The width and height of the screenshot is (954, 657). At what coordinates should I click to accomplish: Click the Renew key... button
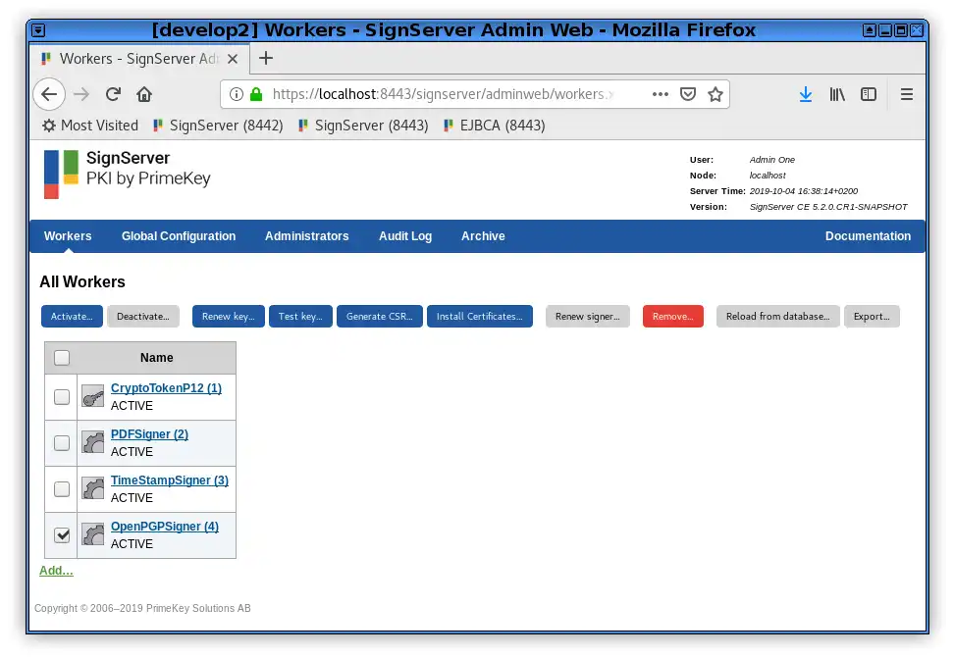tap(228, 316)
